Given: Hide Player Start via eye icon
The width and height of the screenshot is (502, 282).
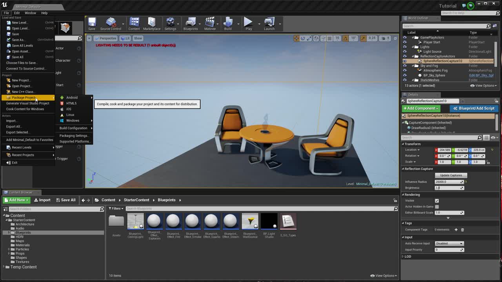Looking at the screenshot, I should click(x=405, y=42).
